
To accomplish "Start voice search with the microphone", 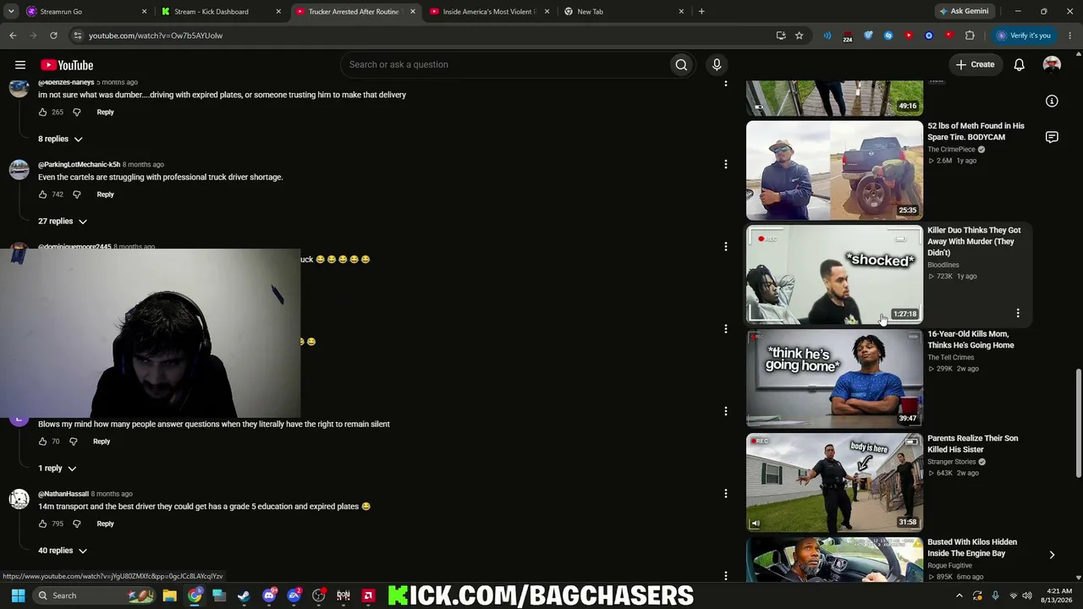I will pyautogui.click(x=717, y=65).
